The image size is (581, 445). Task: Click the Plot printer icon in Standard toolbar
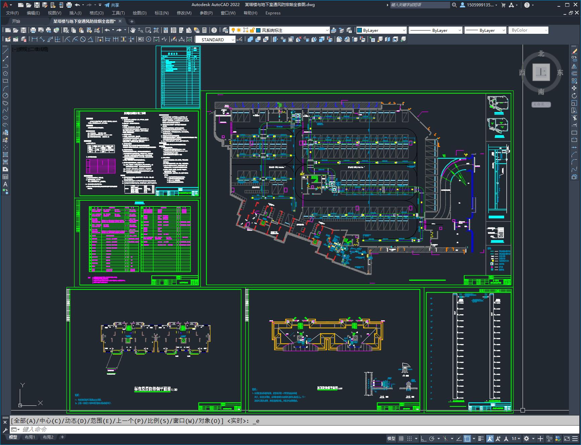coord(33,30)
